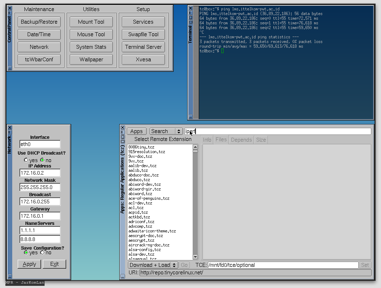Open the Date/Time settings
Image resolution: width=381 pixels, height=288 pixels.
(x=39, y=34)
